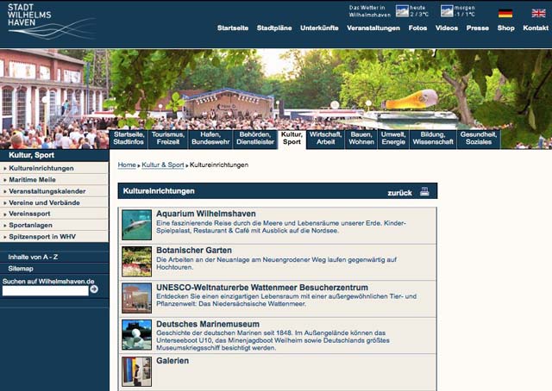Open UNESCO-Weltnaturerbe Wattenmeer Besucherzentrum heading
The height and width of the screenshot is (391, 552).
(x=262, y=288)
